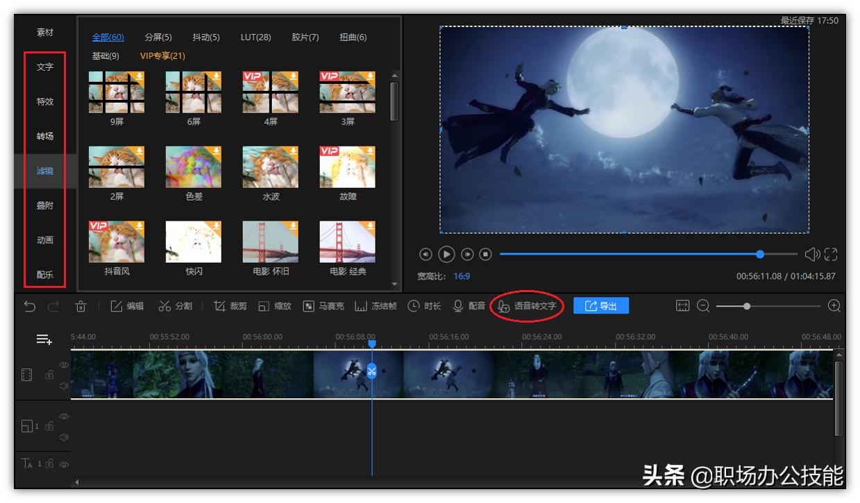860x503 pixels.
Task: Click the undo arrow icon
Action: 29,305
